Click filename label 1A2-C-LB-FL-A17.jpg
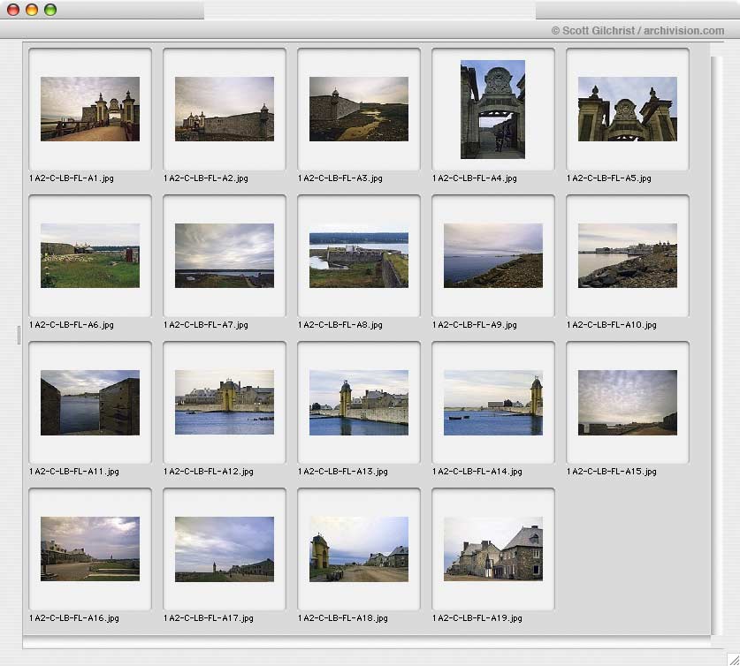 (x=209, y=618)
